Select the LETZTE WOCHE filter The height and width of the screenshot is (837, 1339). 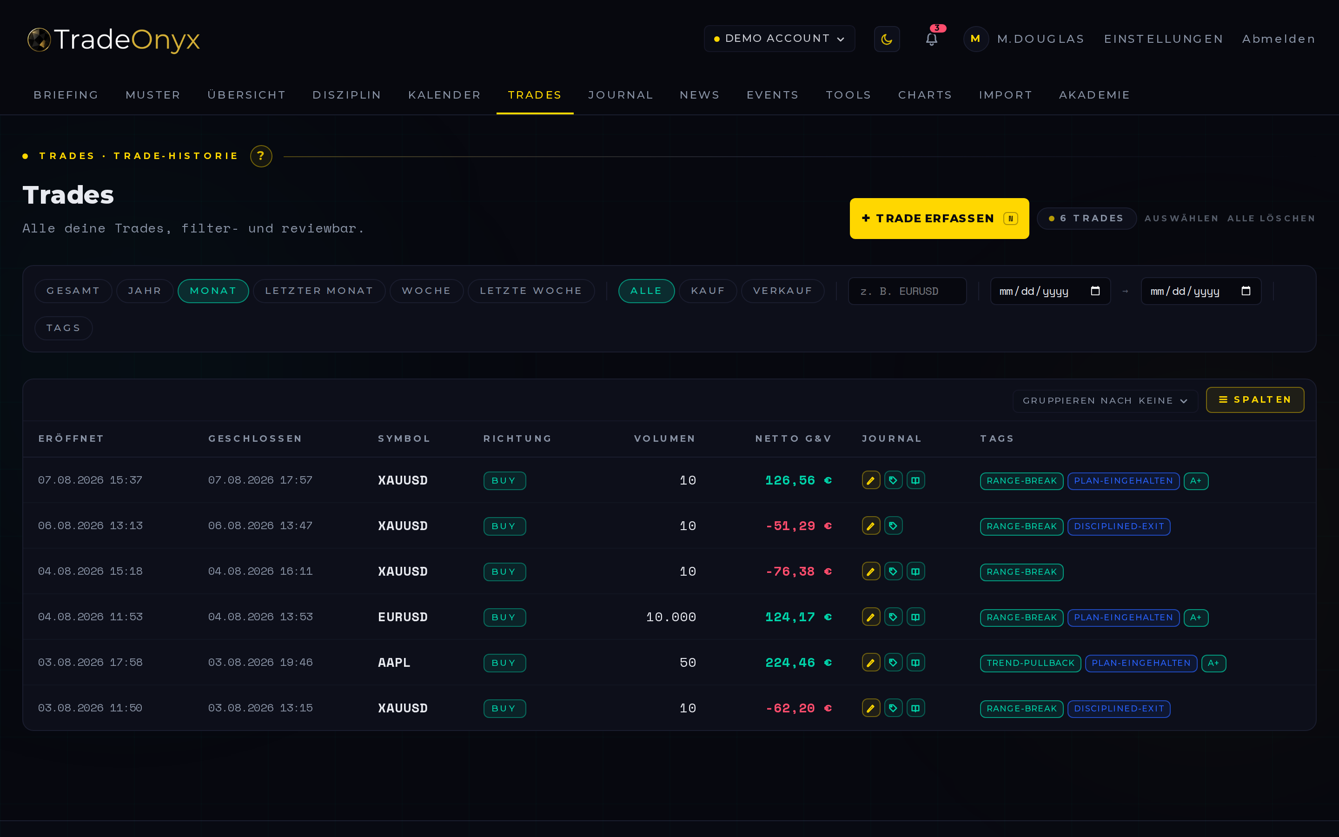point(530,291)
